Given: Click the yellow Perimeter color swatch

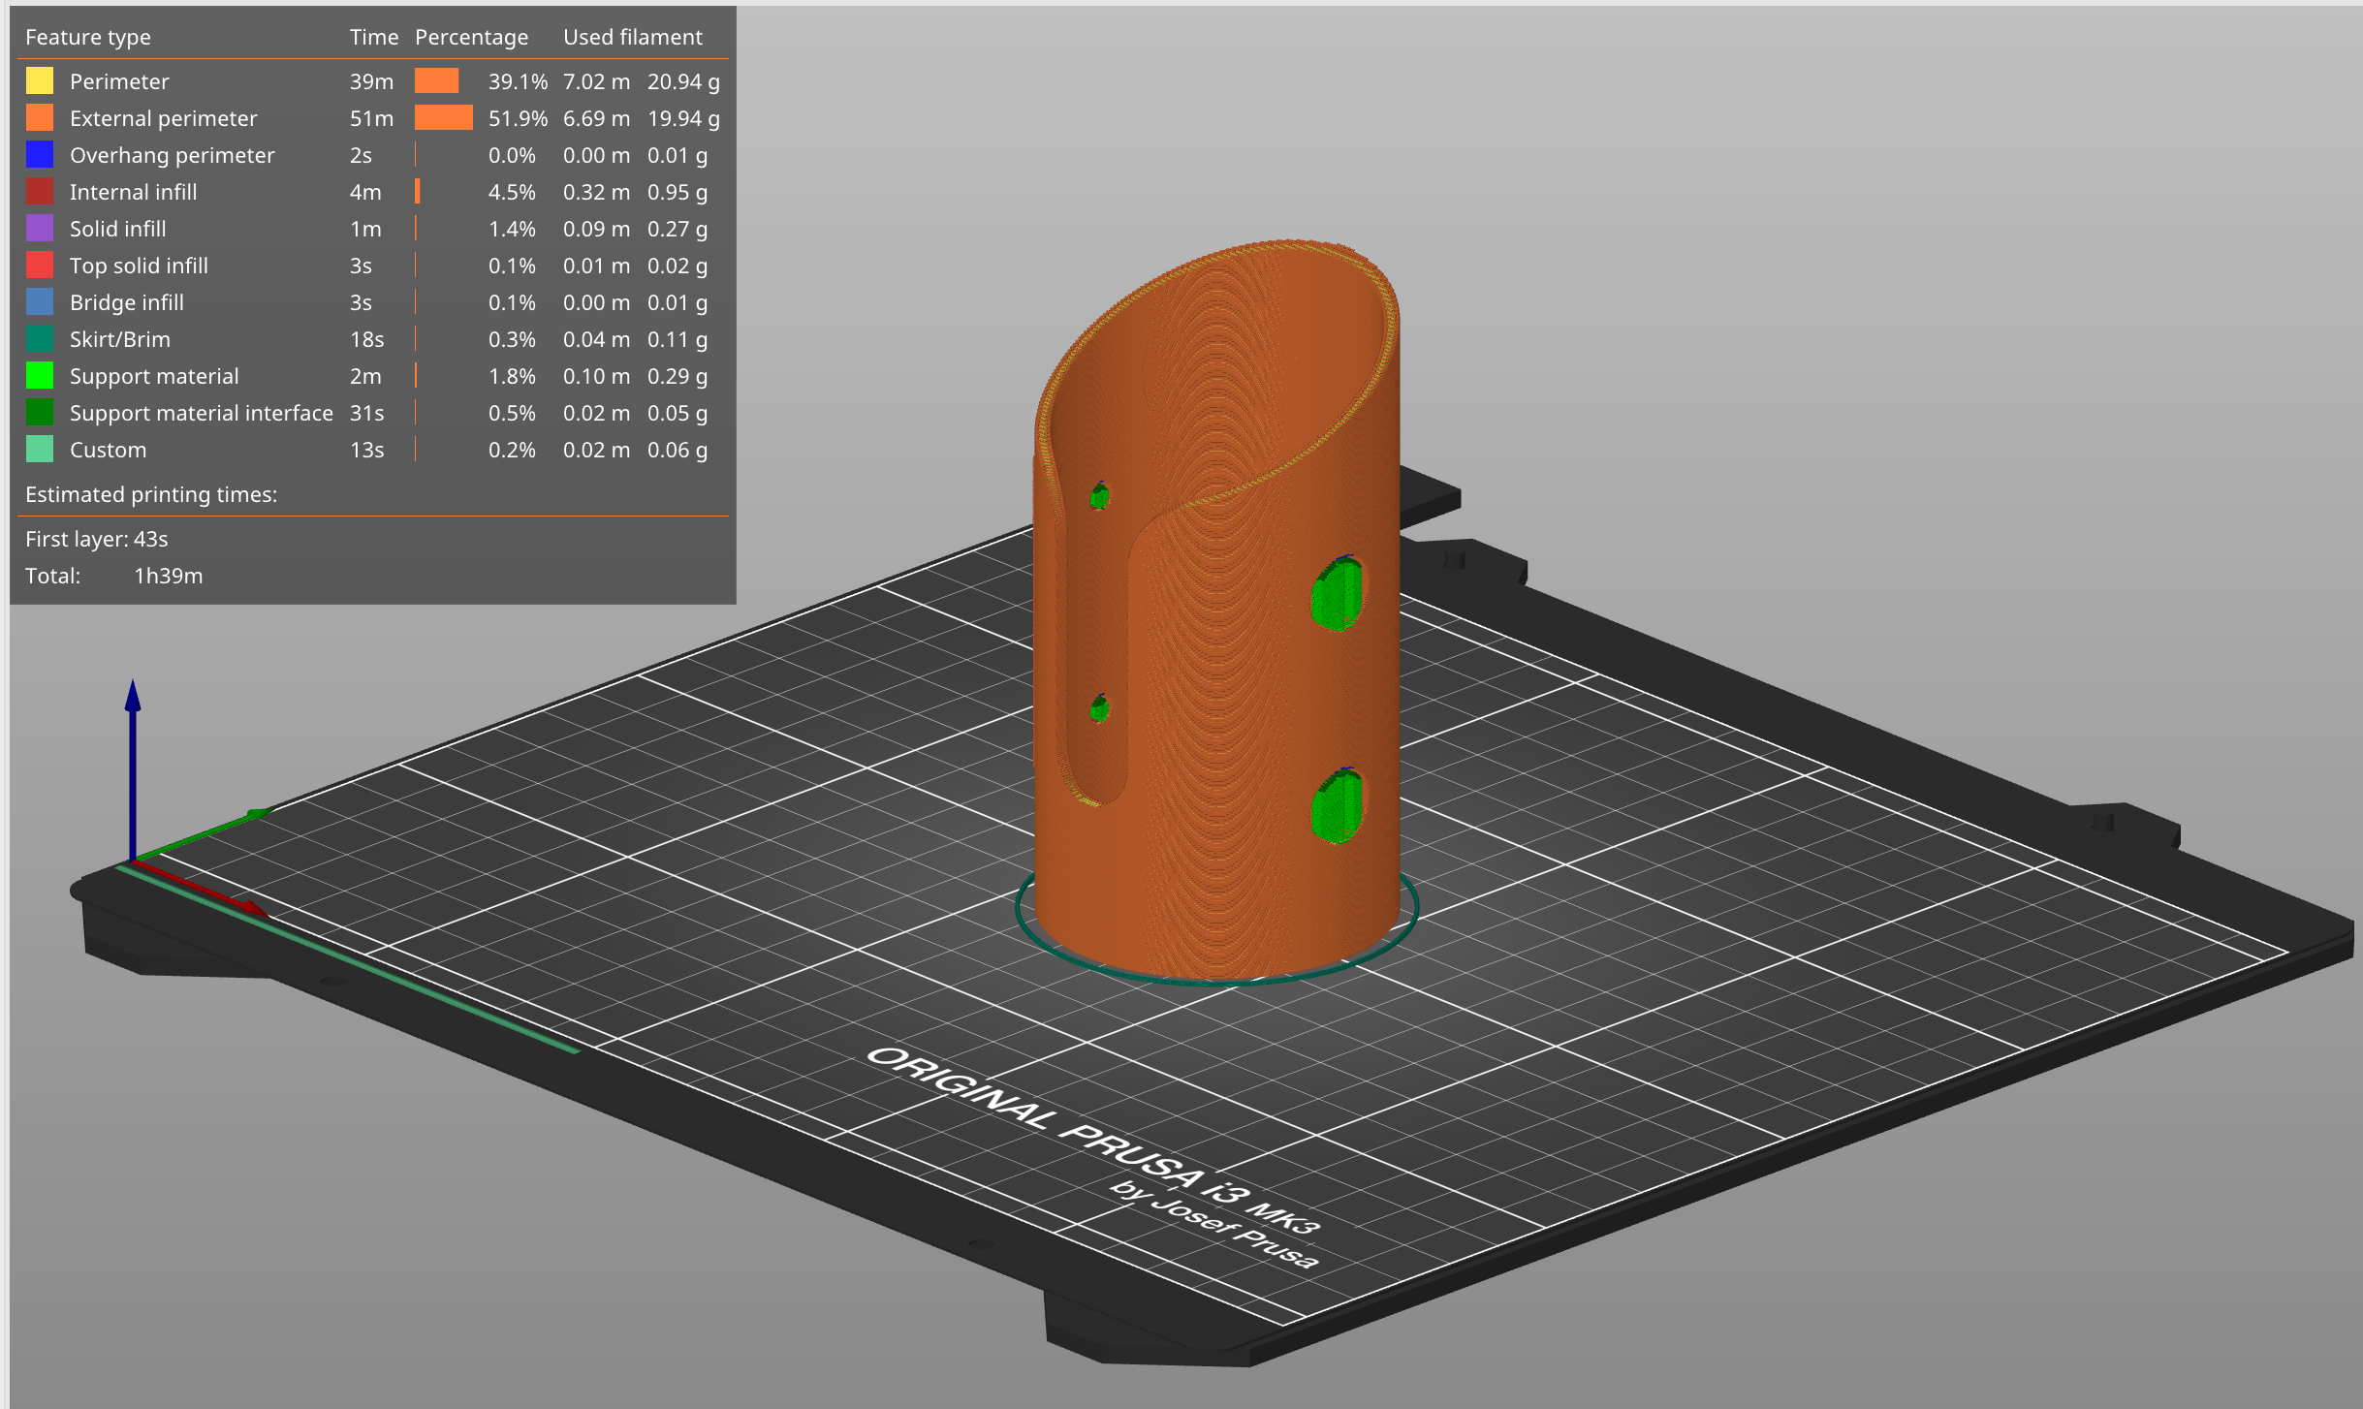Looking at the screenshot, I should point(40,80).
